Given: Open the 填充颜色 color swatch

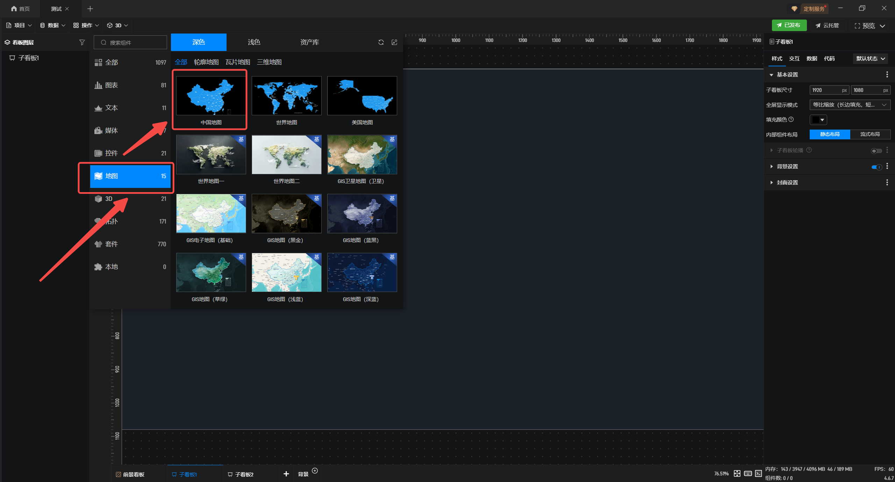Looking at the screenshot, I should point(818,120).
